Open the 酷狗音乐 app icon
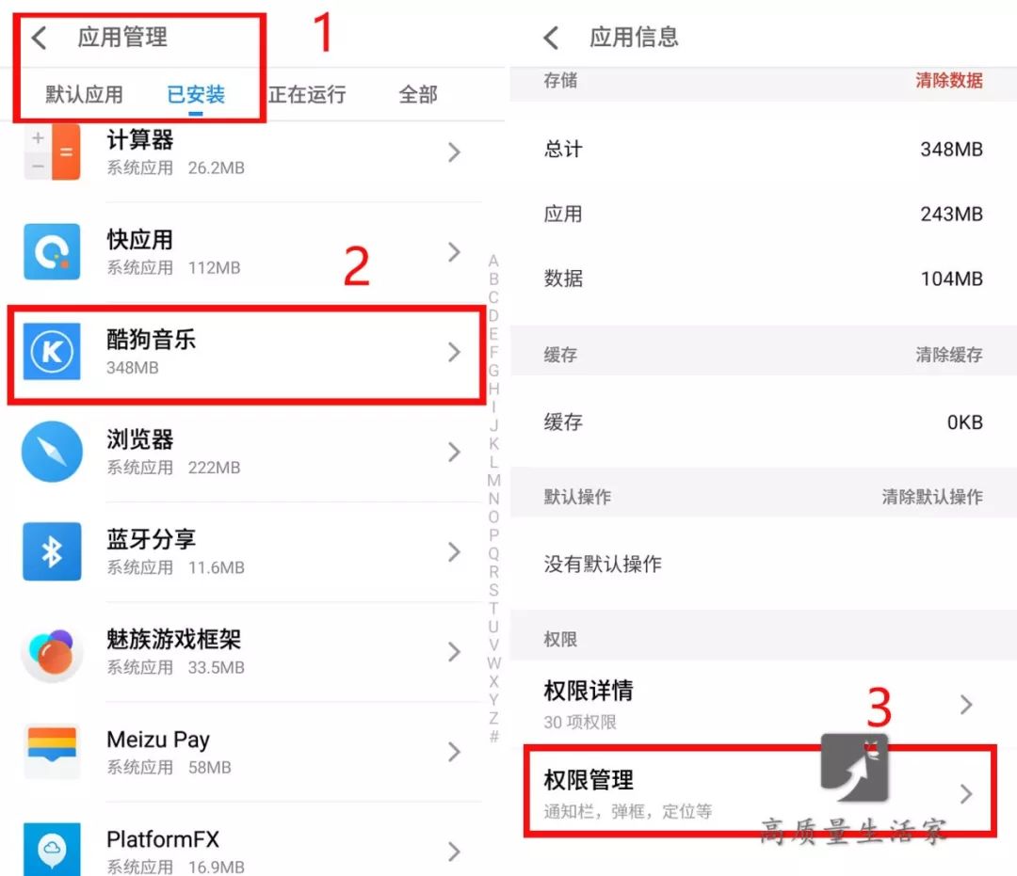The height and width of the screenshot is (876, 1017). coord(53,352)
